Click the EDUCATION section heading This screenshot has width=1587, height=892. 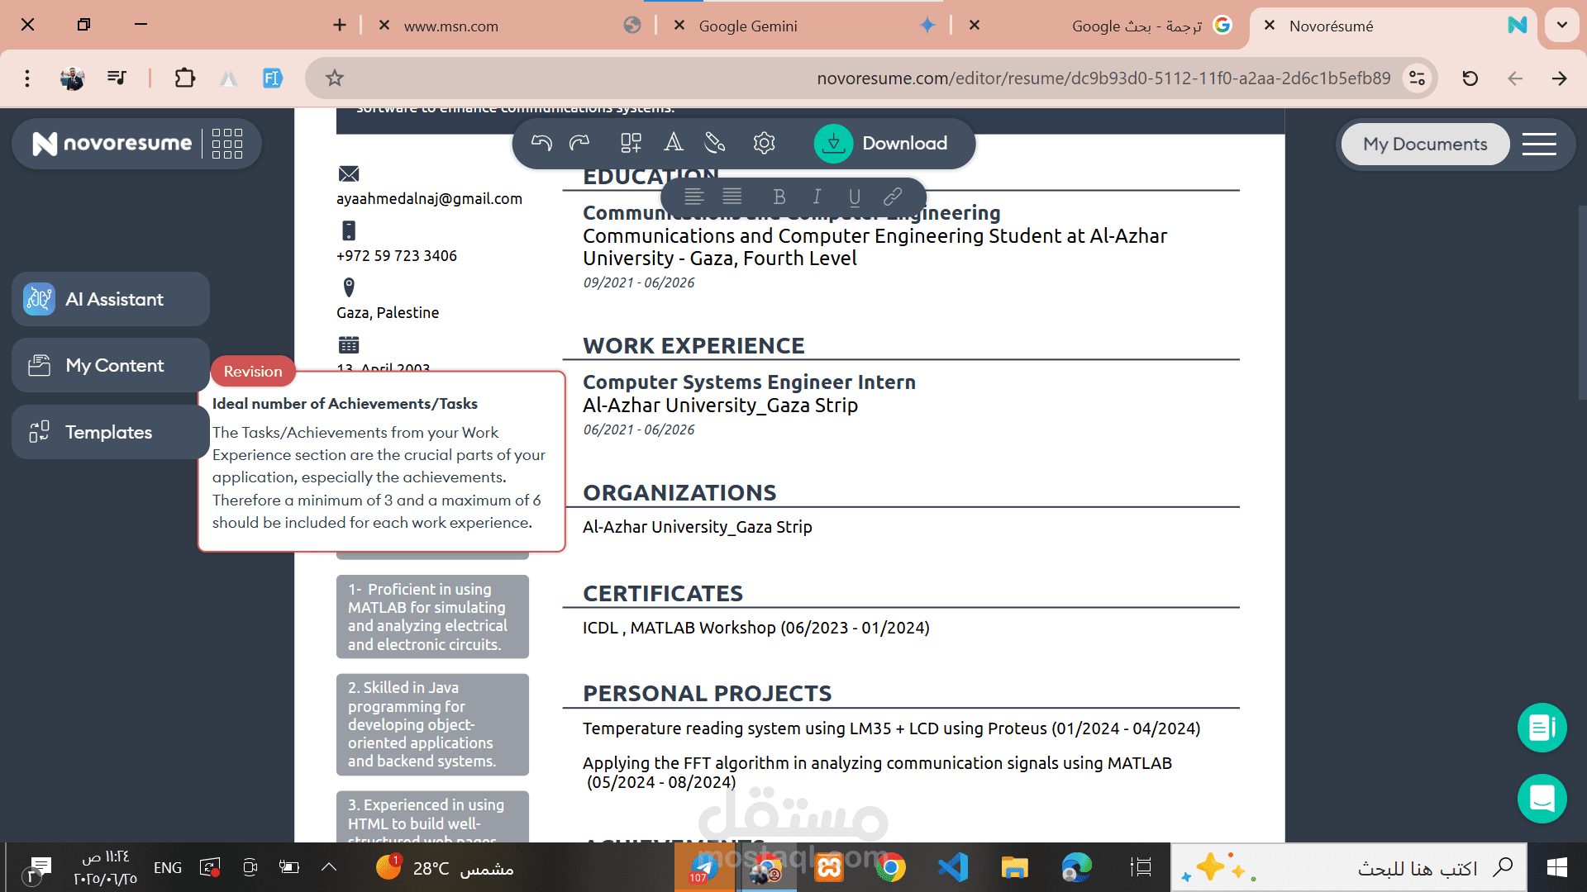tap(651, 177)
